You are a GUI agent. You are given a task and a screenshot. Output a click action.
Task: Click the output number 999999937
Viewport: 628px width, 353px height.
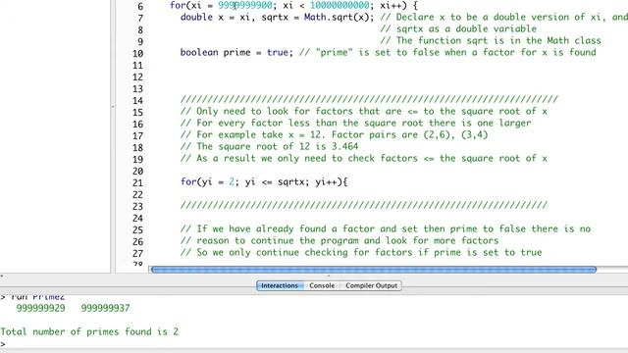[105, 308]
